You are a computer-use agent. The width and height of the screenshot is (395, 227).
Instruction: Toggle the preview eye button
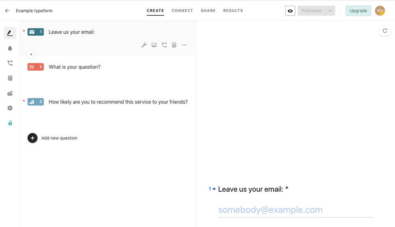click(290, 11)
